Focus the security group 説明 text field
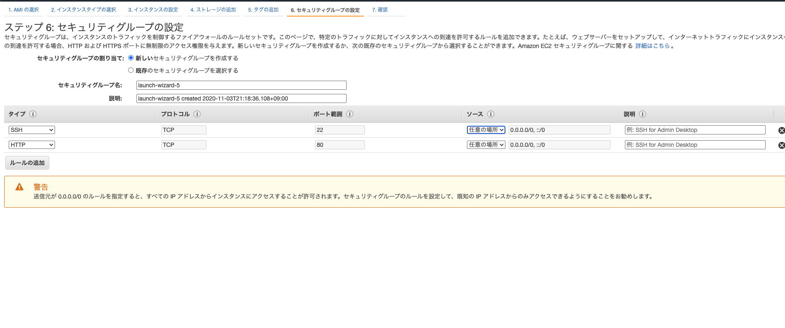Image resolution: width=785 pixels, height=328 pixels. (242, 98)
